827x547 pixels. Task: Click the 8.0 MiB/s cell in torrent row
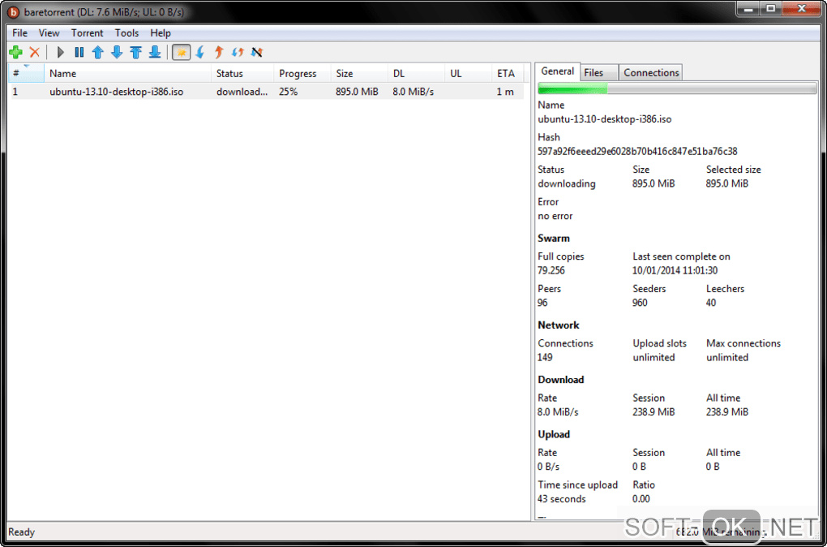click(x=413, y=92)
